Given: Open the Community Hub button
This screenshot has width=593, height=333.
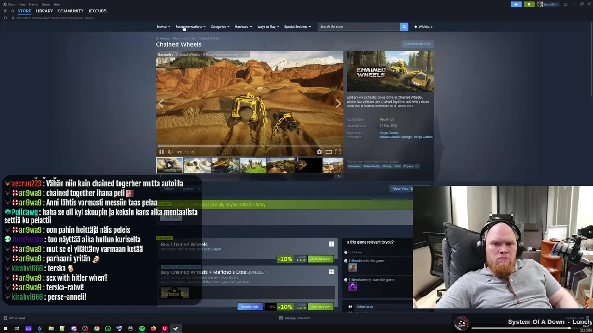Looking at the screenshot, I should coord(417,44).
